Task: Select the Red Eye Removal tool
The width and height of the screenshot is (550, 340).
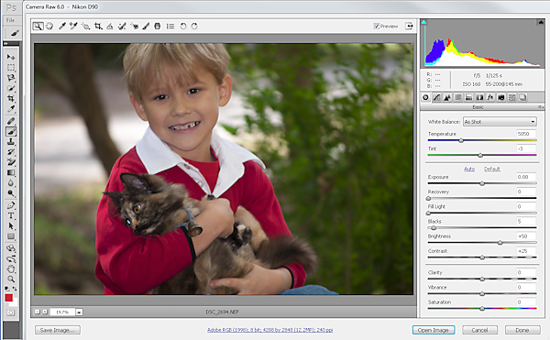Action: (x=135, y=26)
